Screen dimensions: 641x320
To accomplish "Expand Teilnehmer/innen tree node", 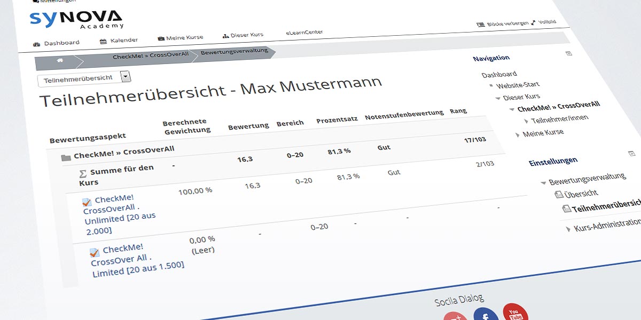I will [x=526, y=121].
